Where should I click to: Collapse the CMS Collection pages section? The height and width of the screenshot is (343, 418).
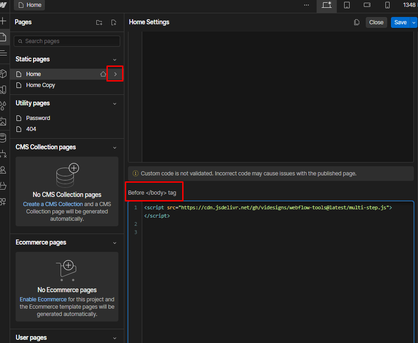click(x=115, y=147)
